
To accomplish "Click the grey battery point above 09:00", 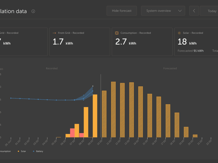I will click(93, 86).
